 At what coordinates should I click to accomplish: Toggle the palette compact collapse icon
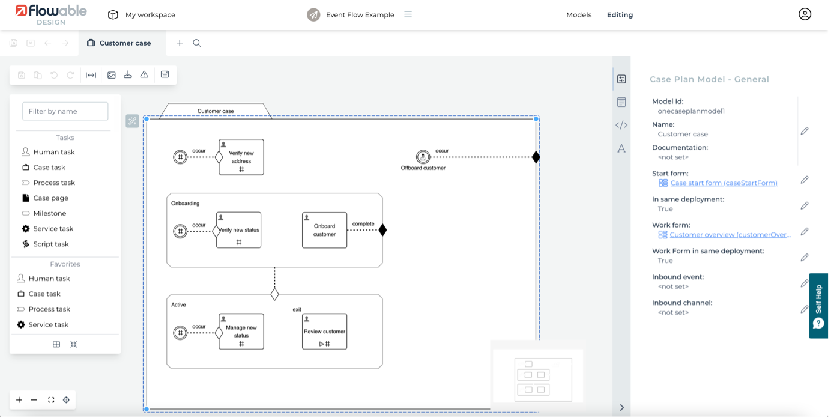[74, 344]
